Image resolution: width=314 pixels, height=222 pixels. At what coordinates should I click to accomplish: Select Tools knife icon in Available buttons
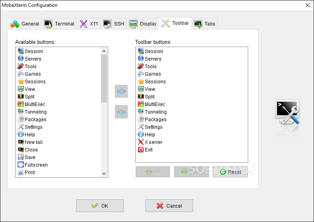point(21,66)
